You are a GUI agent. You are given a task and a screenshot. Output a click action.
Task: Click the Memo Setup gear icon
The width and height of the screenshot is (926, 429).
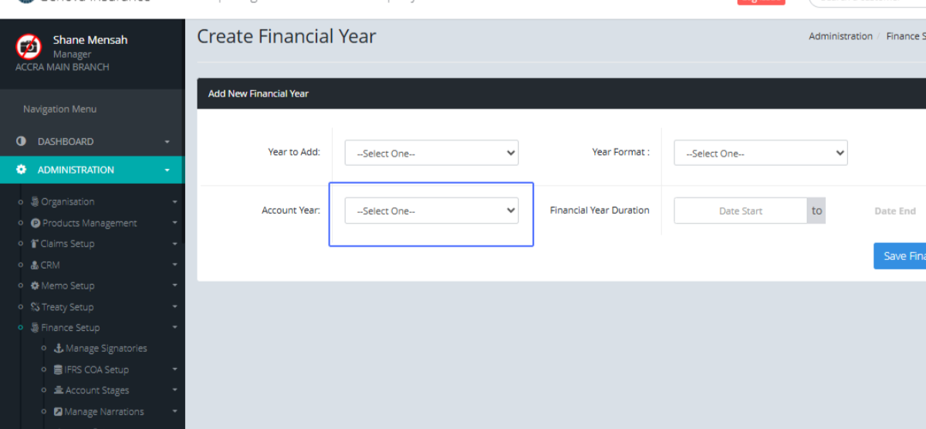pyautogui.click(x=35, y=285)
